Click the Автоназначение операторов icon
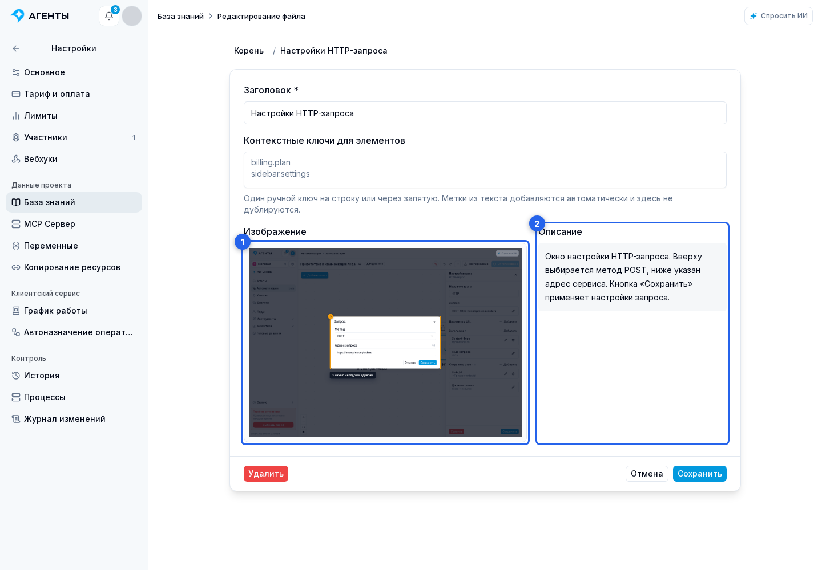 point(16,332)
